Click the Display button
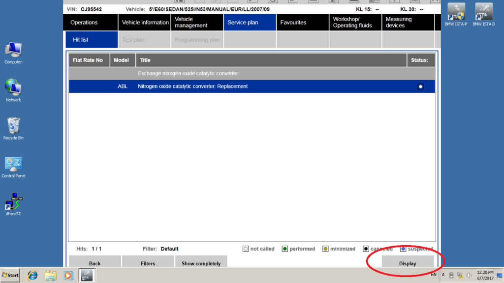Image resolution: width=504 pixels, height=283 pixels. coord(408,262)
